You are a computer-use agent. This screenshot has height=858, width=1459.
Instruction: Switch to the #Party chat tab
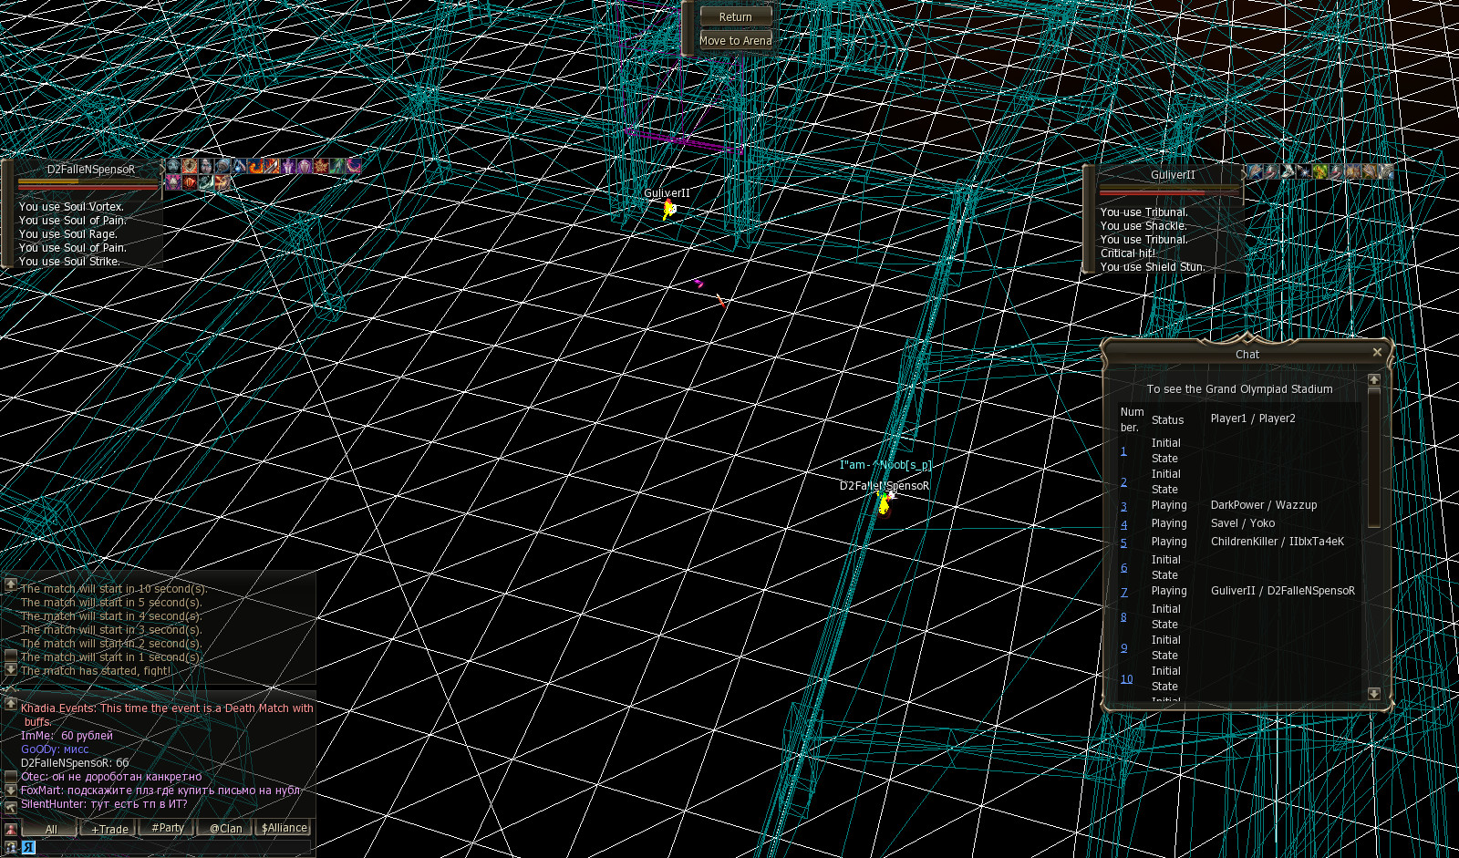click(168, 828)
